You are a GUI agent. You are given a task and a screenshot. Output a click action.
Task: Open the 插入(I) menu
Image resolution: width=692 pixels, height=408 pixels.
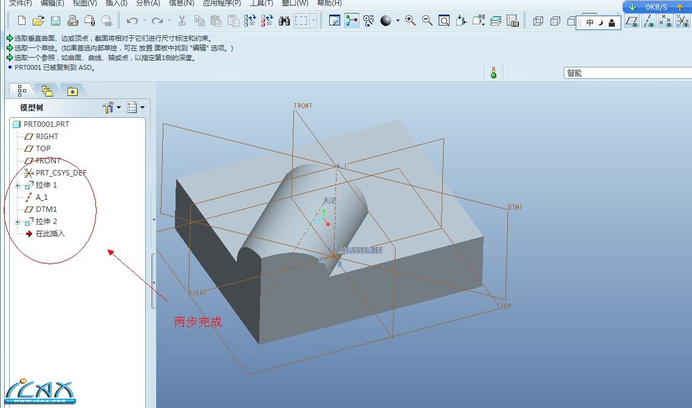116,3
